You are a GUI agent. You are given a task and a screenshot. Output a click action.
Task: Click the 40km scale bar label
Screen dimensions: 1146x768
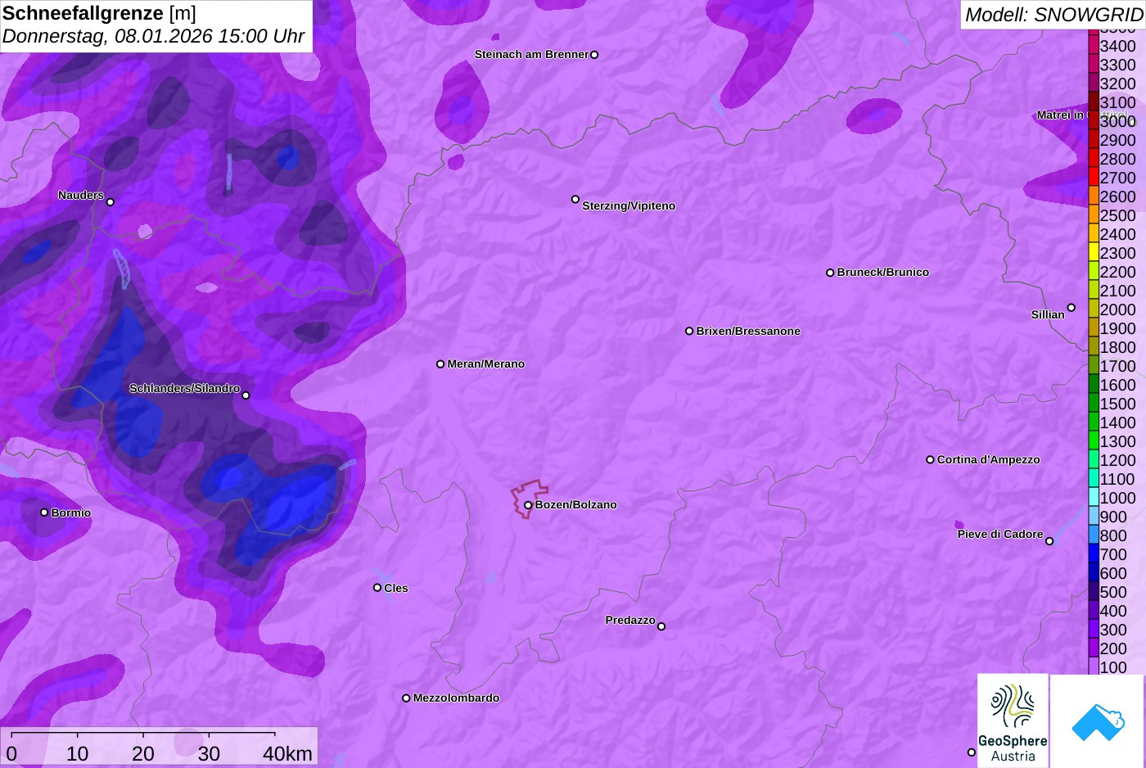[x=287, y=753]
